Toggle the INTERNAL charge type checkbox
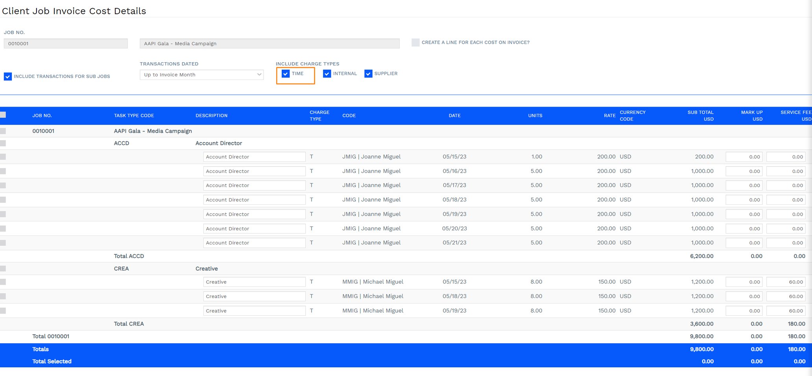Screen dimensions: 812x376 click(x=327, y=74)
